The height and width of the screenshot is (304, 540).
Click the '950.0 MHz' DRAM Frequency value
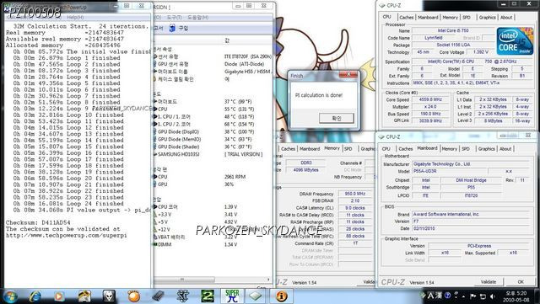(355, 194)
